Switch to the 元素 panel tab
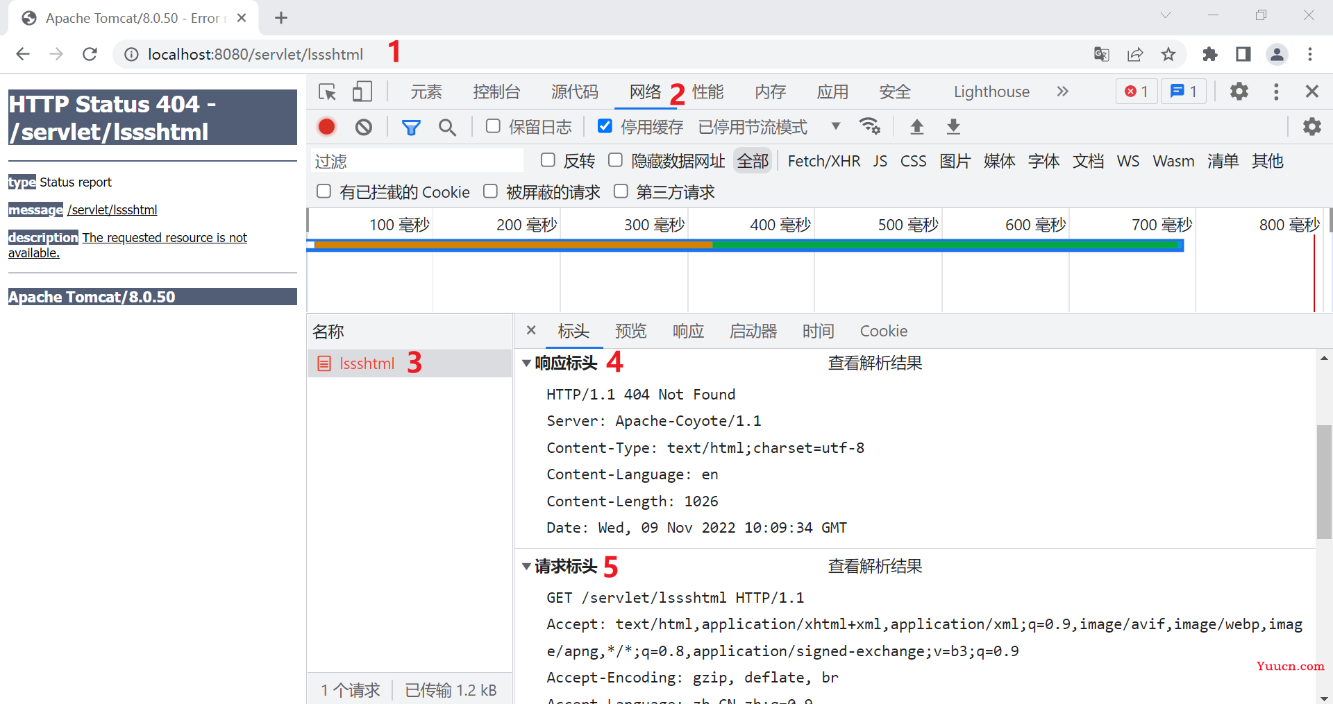 (x=426, y=92)
